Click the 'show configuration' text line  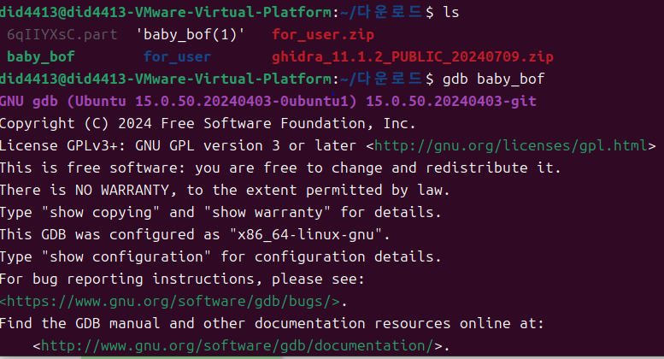(x=220, y=256)
